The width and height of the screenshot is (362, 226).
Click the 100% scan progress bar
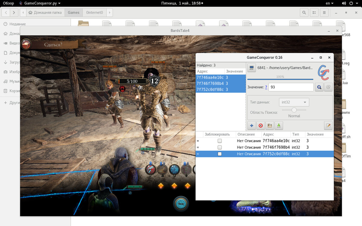click(280, 78)
